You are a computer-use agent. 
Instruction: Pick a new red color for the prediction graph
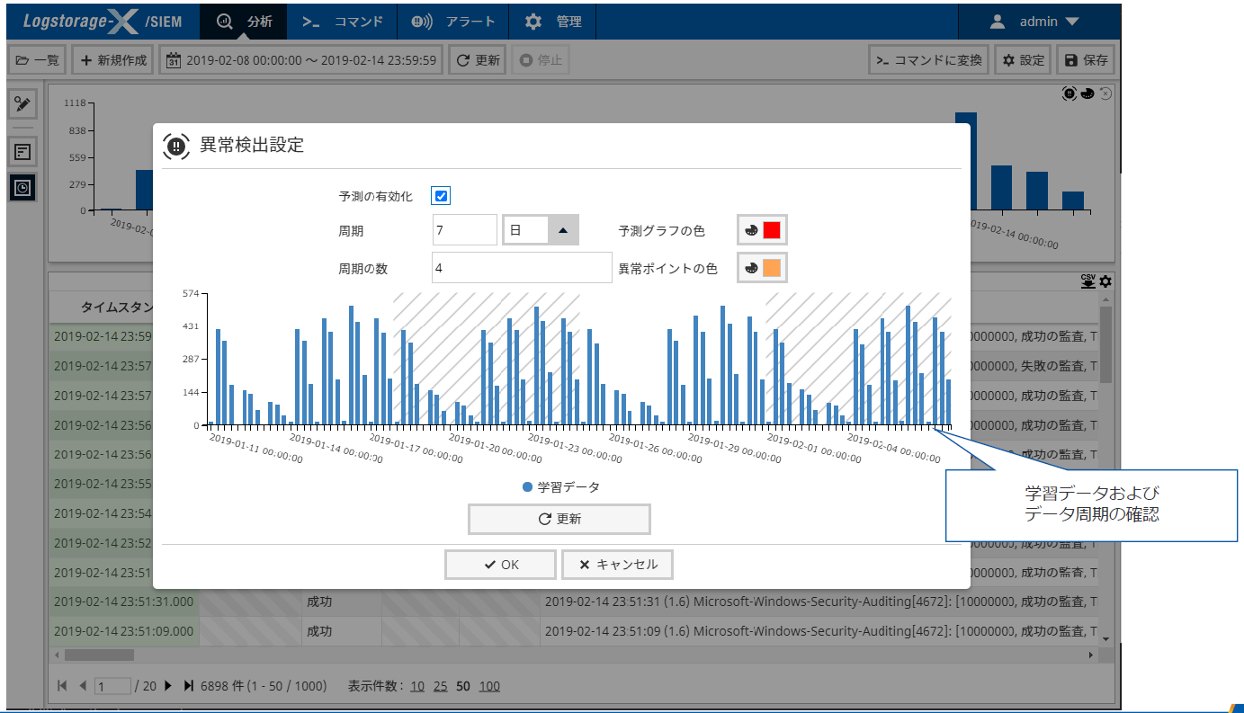(772, 229)
